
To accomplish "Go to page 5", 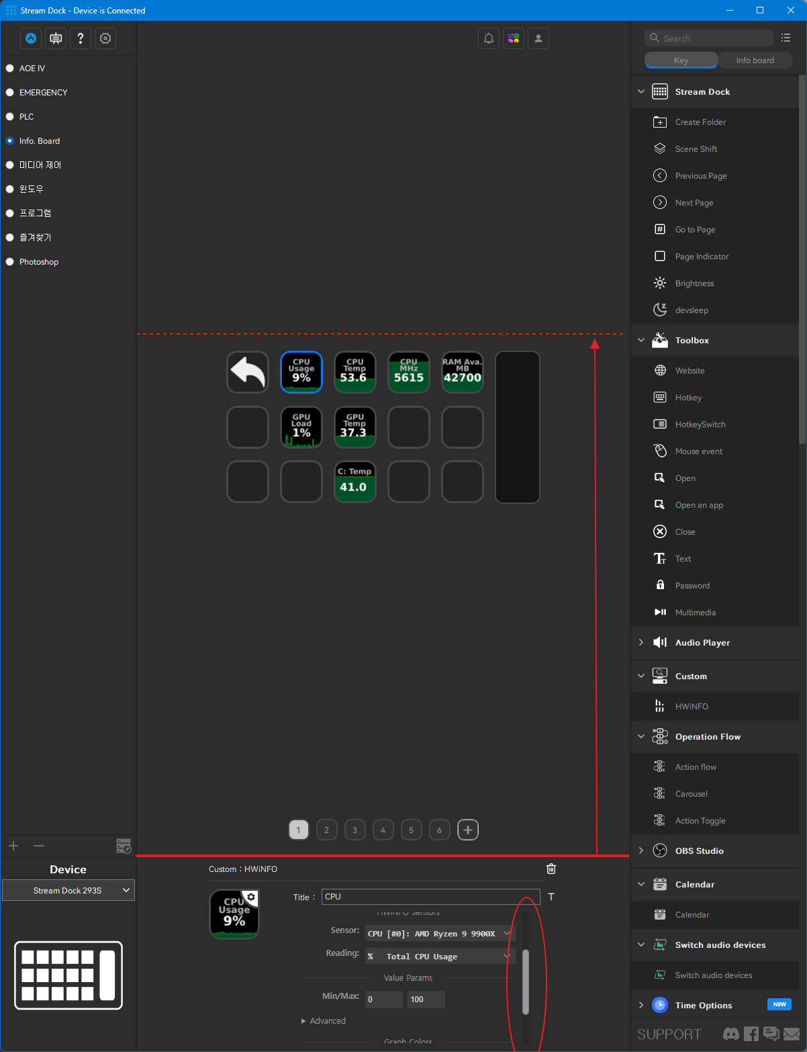I will pyautogui.click(x=412, y=830).
